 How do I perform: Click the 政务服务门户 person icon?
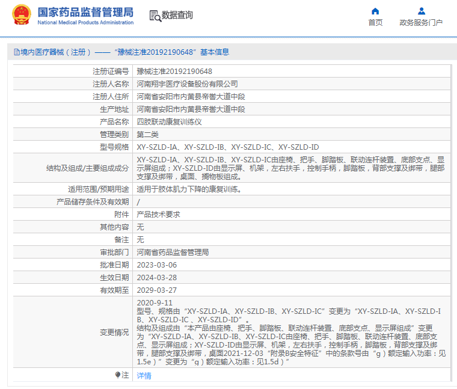(421, 11)
